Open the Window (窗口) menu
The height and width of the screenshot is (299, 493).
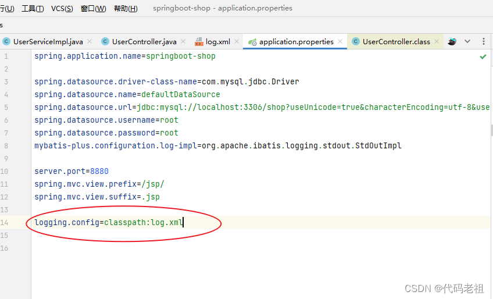[94, 9]
